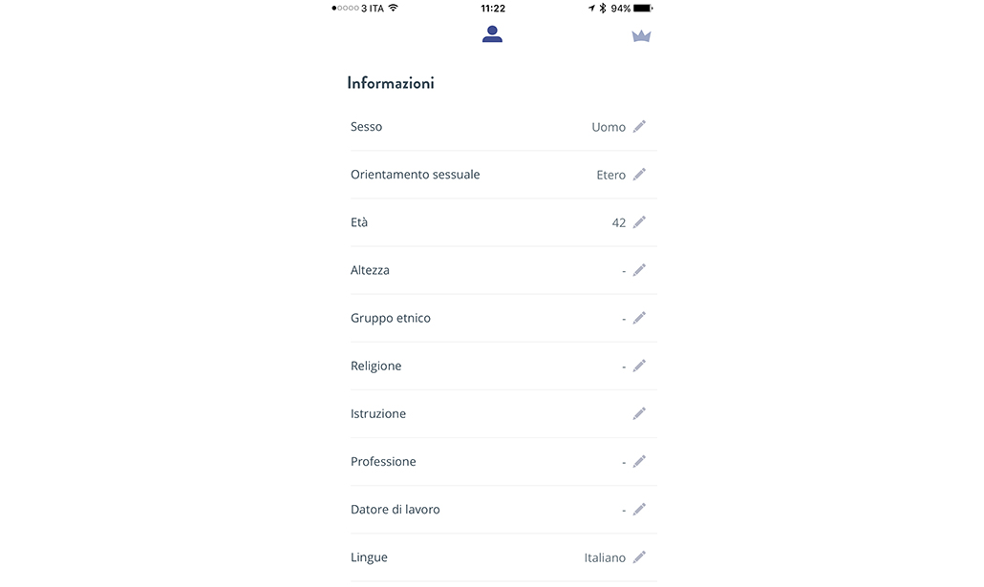Tap the Gruppo etnico edit pencil
The height and width of the screenshot is (587, 984).
coord(639,317)
